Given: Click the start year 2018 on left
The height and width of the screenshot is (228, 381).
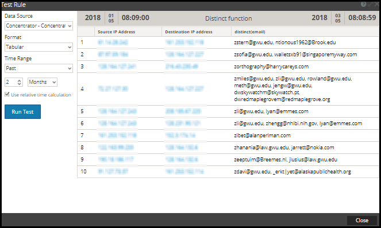Looking at the screenshot, I should pyautogui.click(x=93, y=18).
